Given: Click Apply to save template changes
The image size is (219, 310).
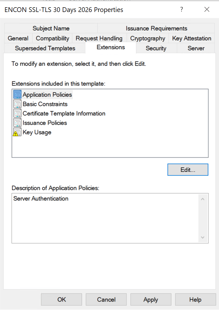Looking at the screenshot, I should click(151, 300).
